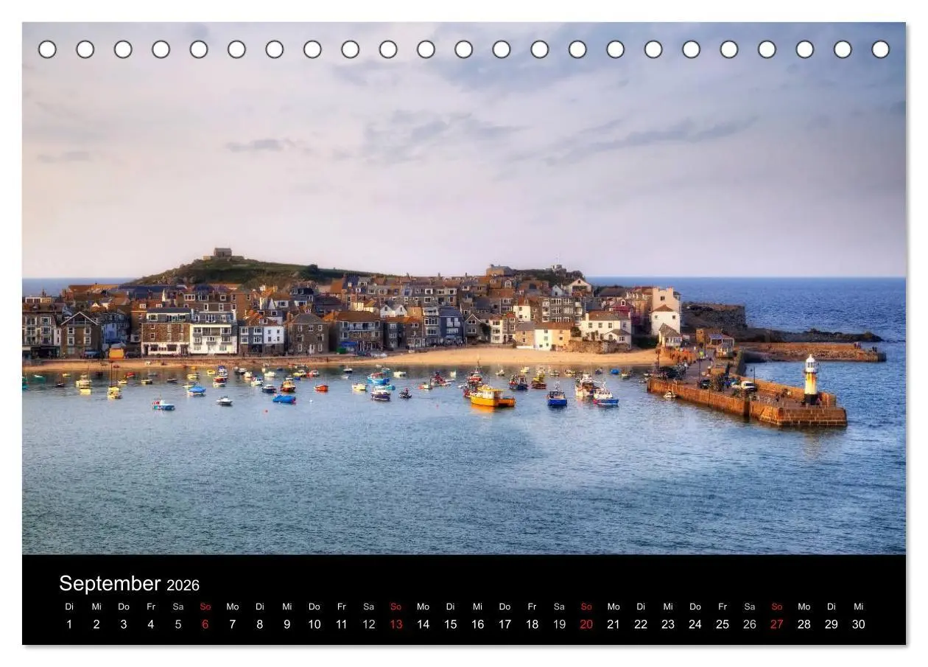Select date 25 in the calendar row

tap(723, 624)
